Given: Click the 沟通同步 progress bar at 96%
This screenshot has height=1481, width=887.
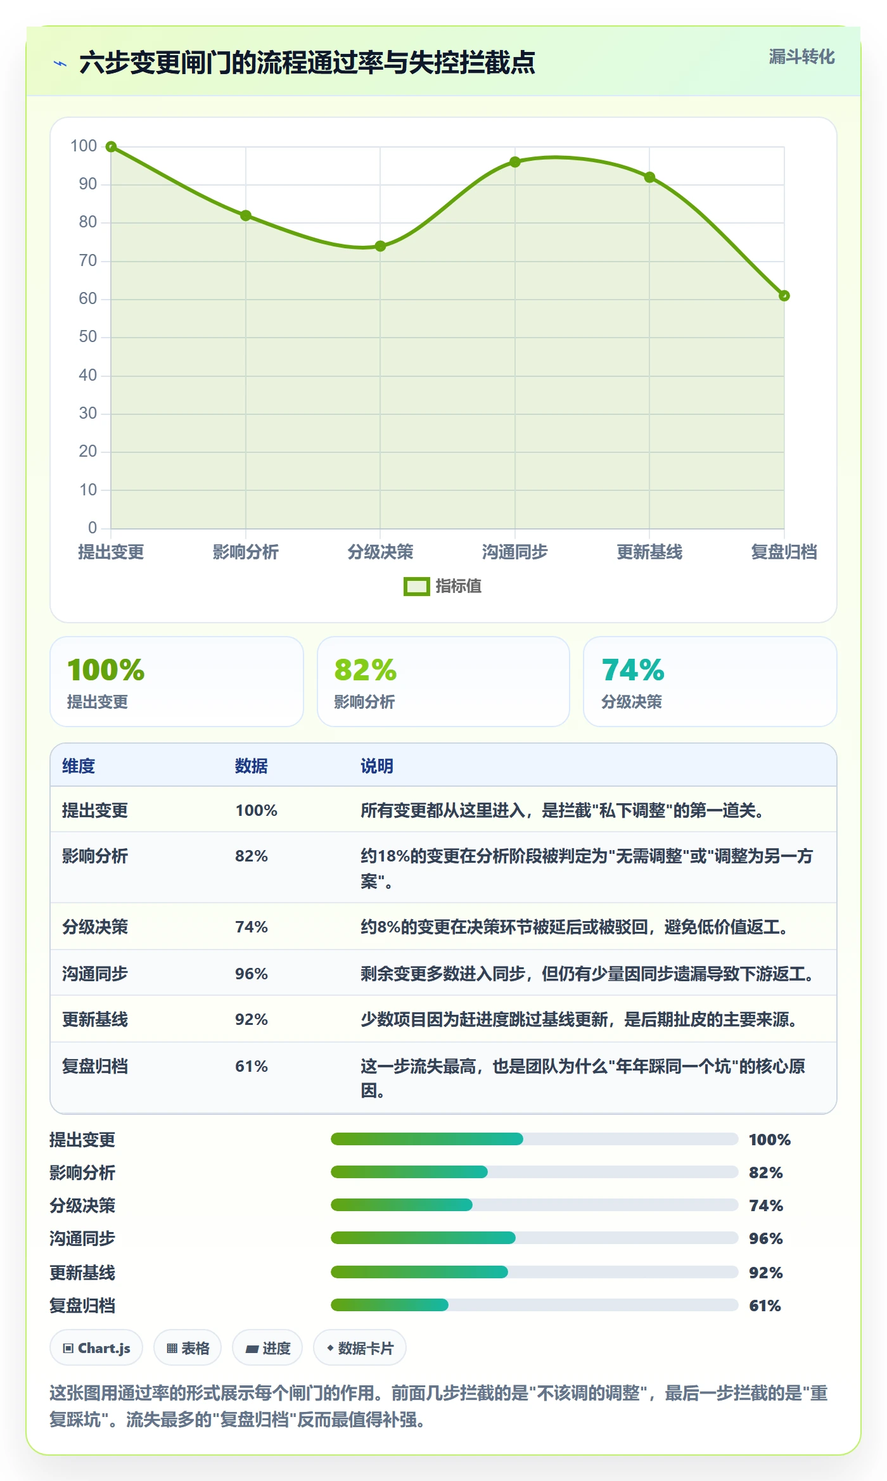Looking at the screenshot, I should (x=534, y=1238).
